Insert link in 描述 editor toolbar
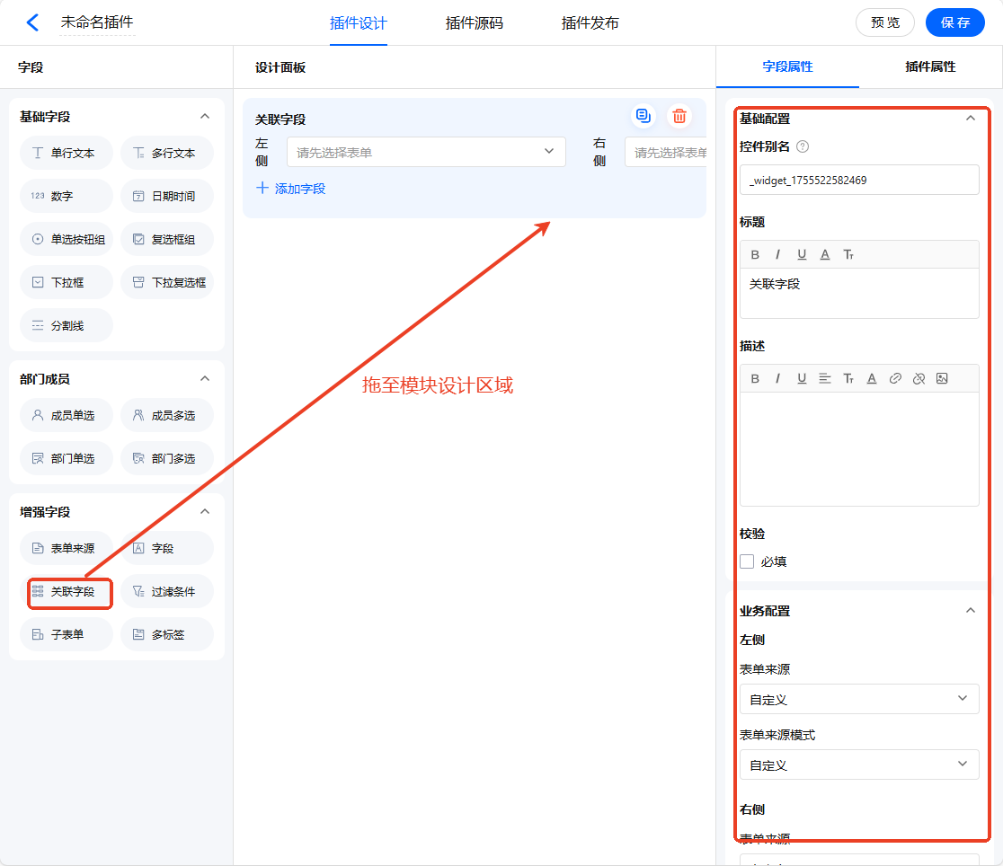The height and width of the screenshot is (866, 1003). [895, 378]
